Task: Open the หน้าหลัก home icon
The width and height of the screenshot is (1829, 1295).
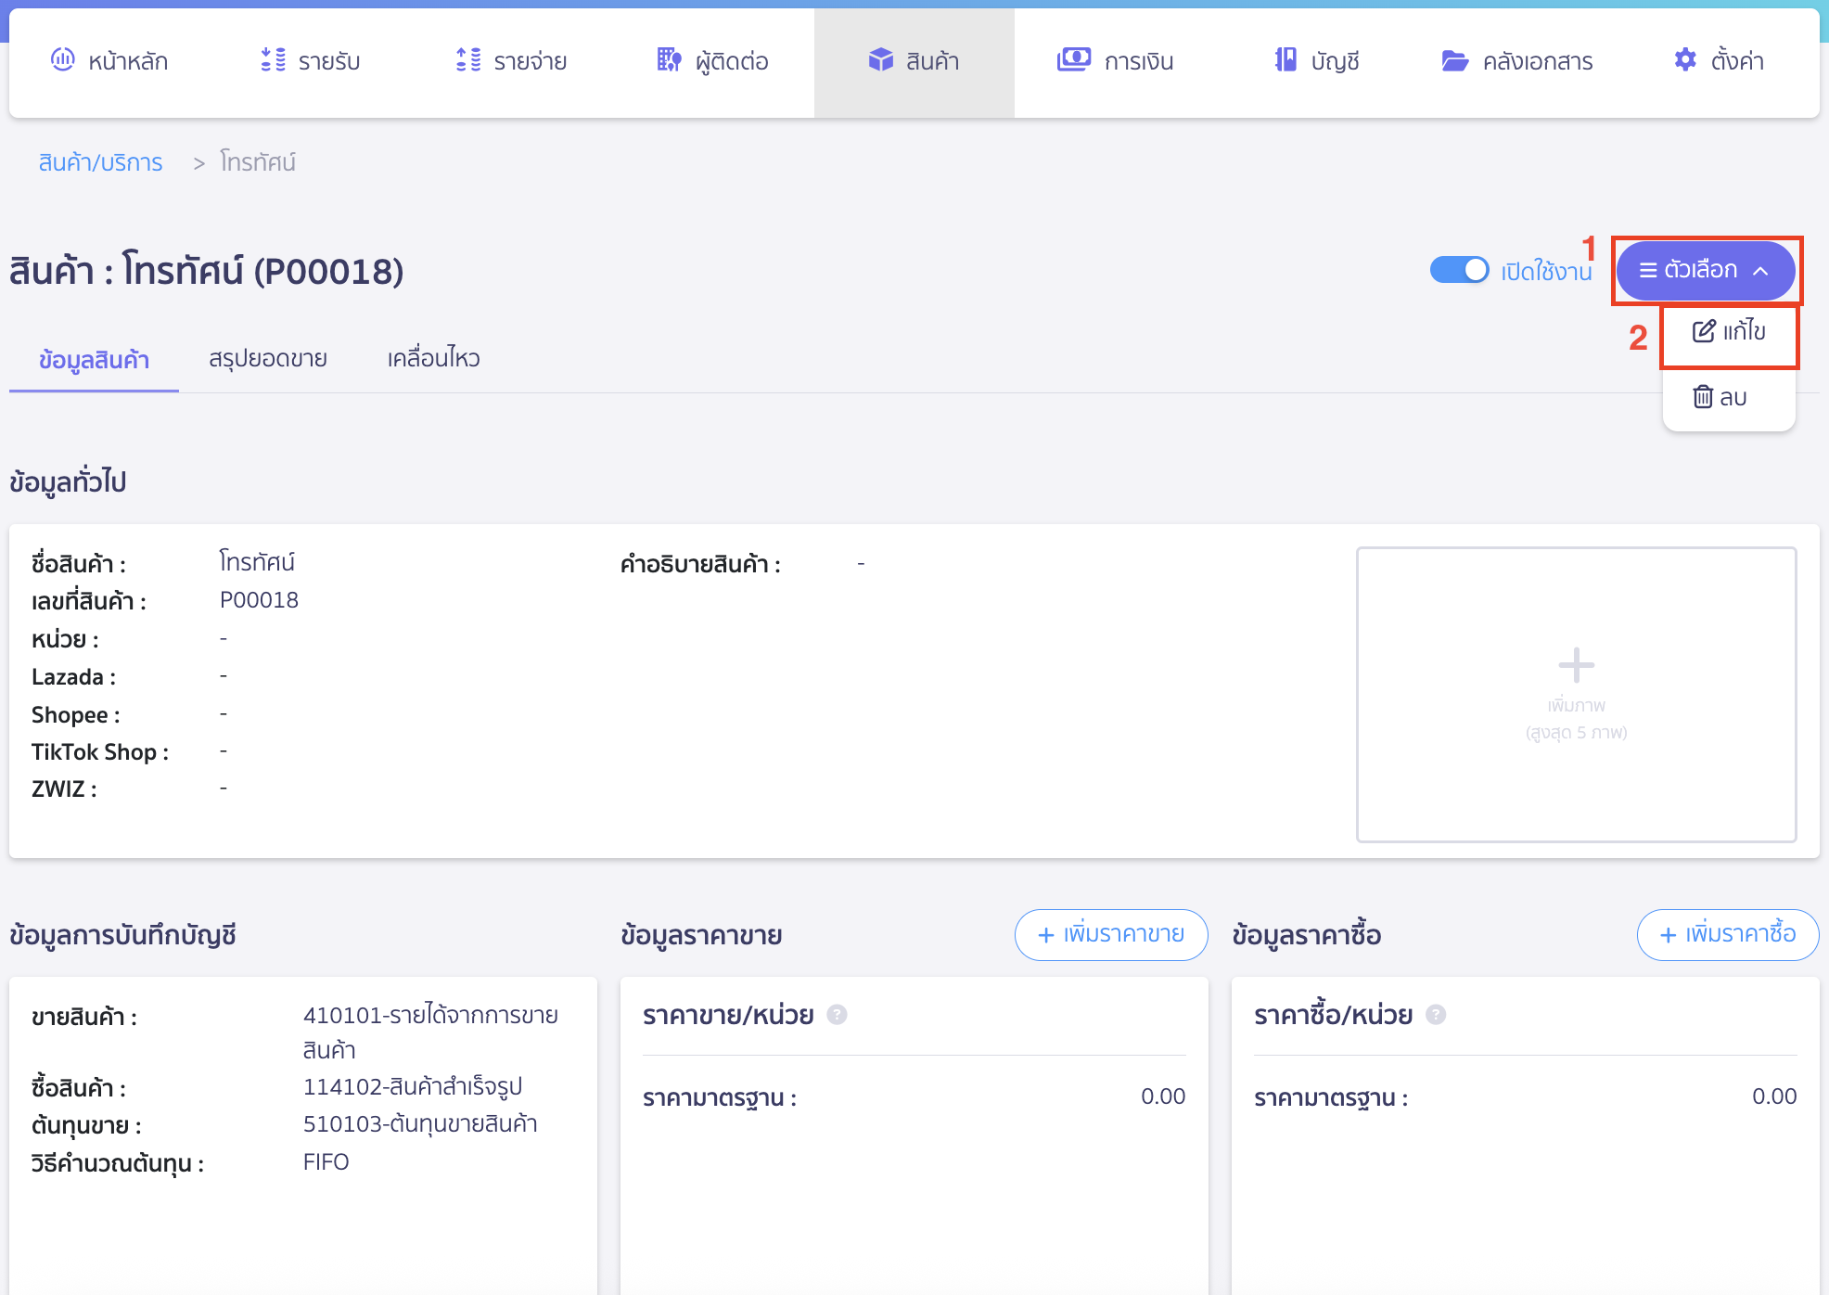Action: tap(62, 59)
